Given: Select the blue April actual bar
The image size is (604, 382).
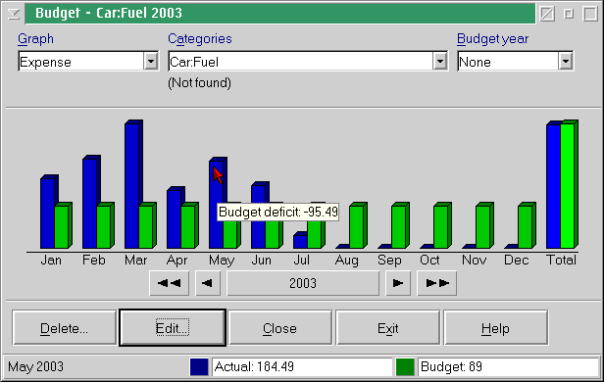Looking at the screenshot, I should coord(174,218).
